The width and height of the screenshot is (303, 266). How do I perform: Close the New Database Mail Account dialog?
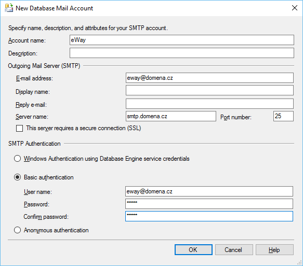click(x=295, y=8)
